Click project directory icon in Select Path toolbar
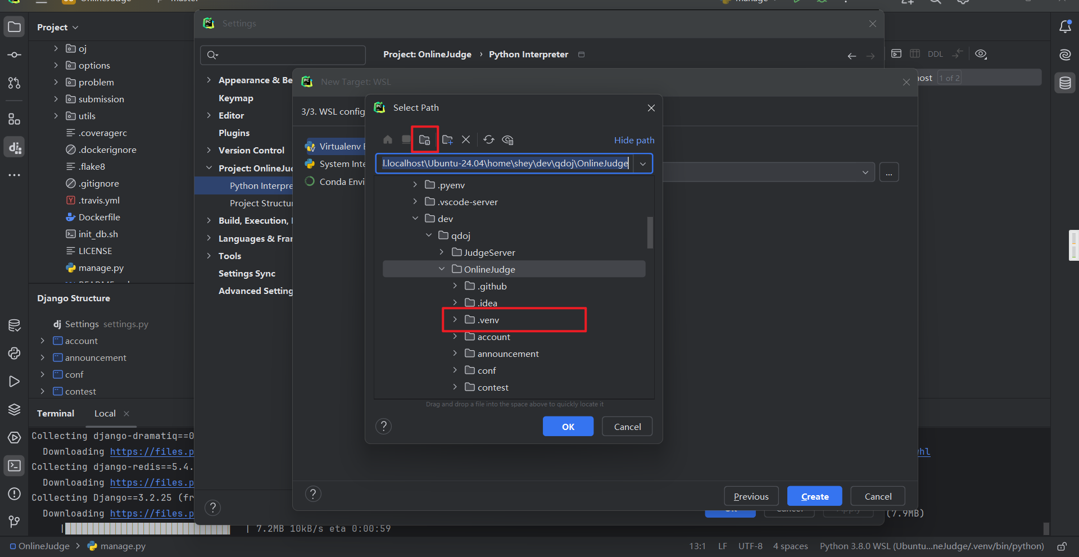 pos(424,139)
